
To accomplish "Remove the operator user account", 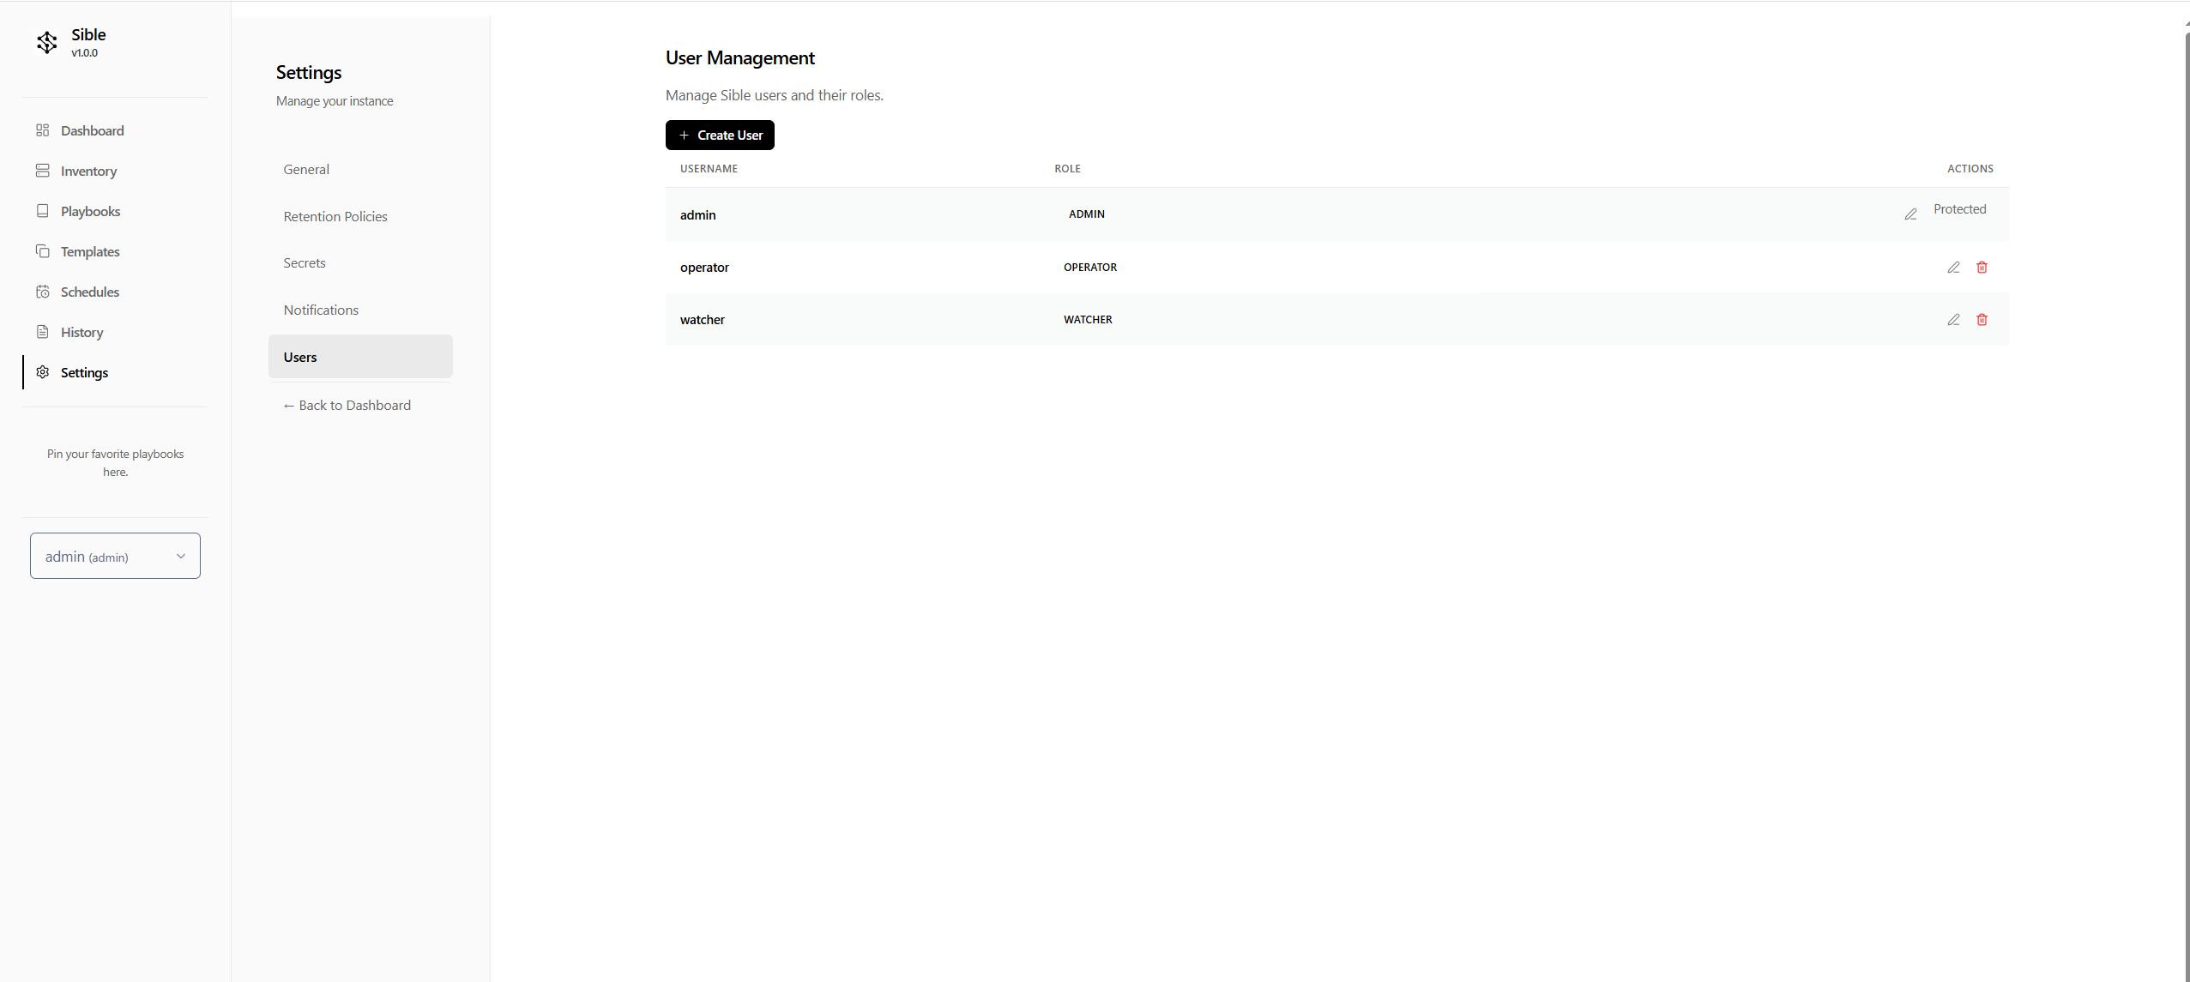I will point(1982,267).
